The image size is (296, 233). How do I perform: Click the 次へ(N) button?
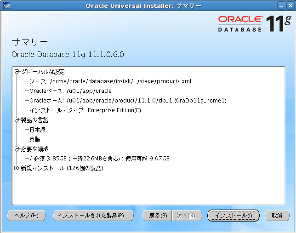coord(186,216)
